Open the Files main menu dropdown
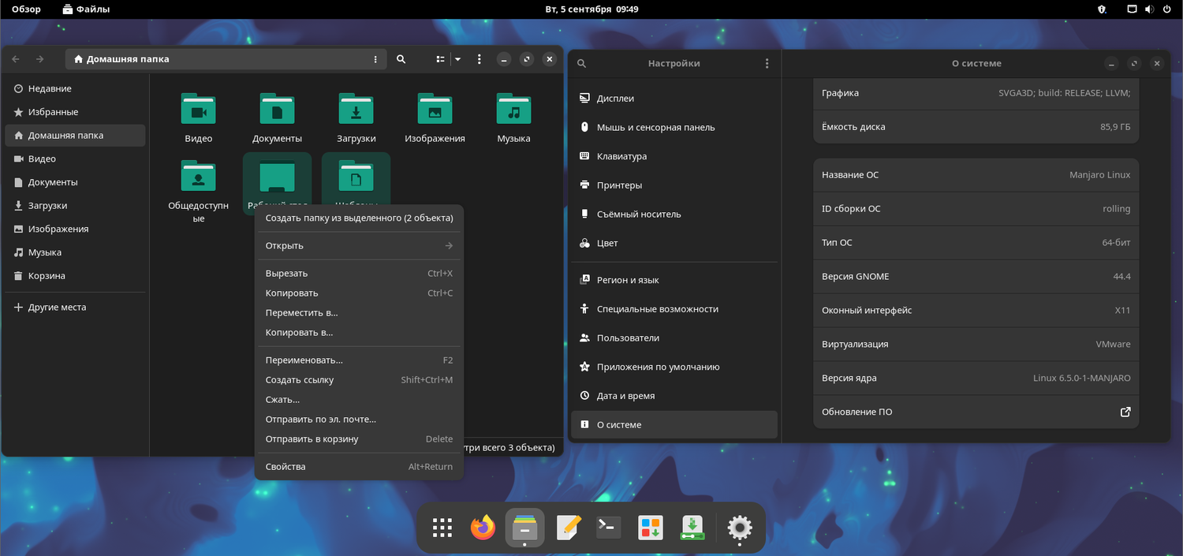The width and height of the screenshot is (1183, 556). 479,59
